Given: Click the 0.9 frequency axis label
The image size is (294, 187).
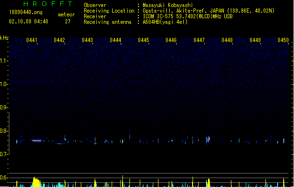Looking at the screenshot, I should coord(4,108).
